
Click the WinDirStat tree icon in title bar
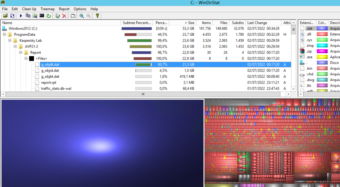3,3
